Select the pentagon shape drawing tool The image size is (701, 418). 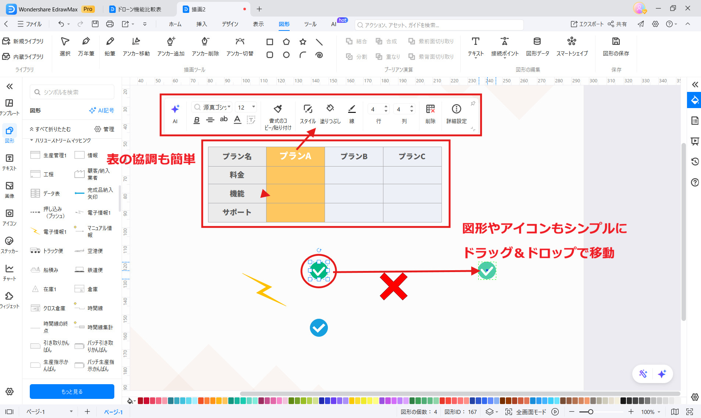(x=286, y=42)
